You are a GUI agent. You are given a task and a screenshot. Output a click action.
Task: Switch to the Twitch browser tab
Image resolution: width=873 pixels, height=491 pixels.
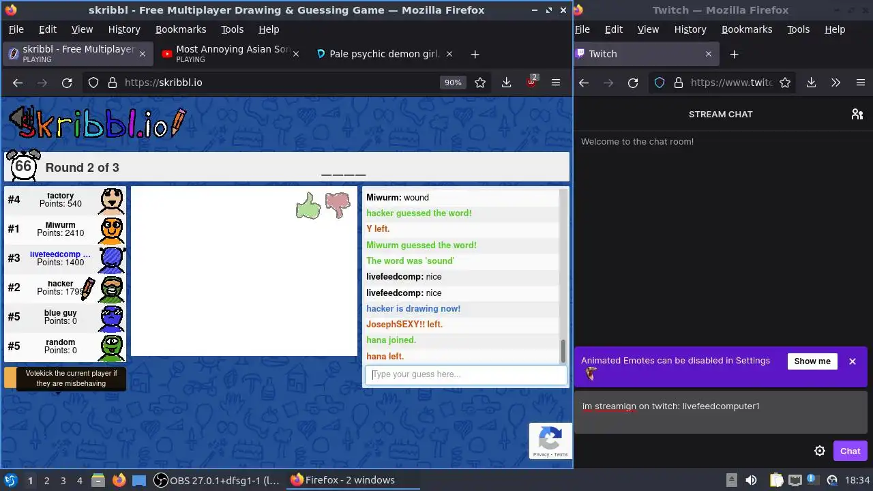(x=645, y=54)
